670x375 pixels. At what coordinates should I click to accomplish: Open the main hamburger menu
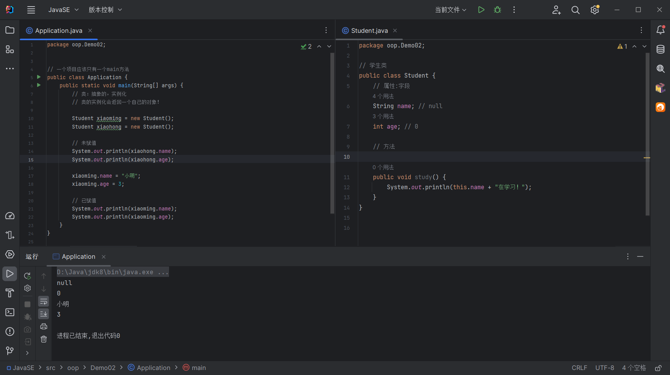pos(31,10)
